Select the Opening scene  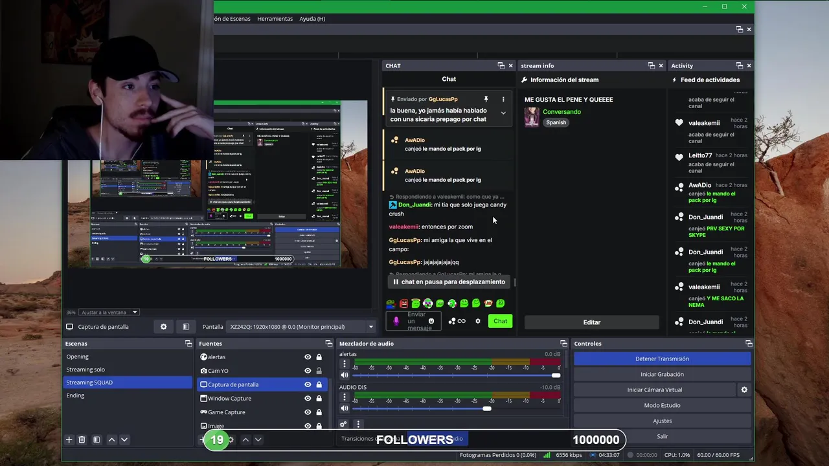[128, 357]
